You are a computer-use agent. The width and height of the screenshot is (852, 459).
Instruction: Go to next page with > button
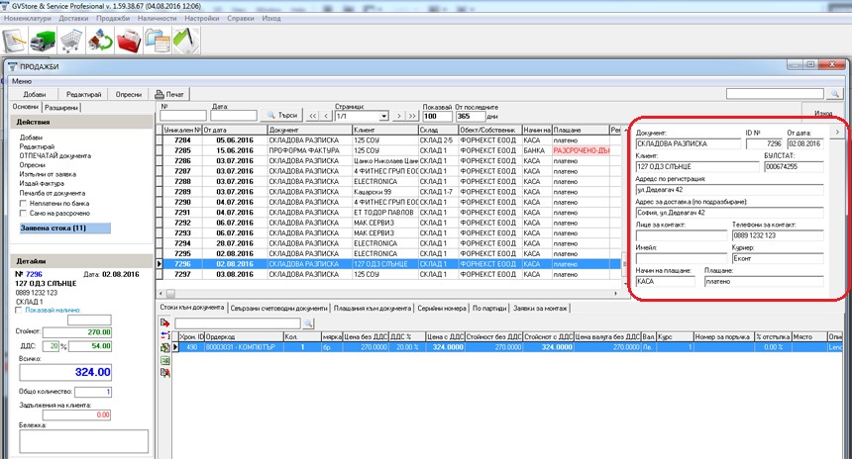coord(399,116)
